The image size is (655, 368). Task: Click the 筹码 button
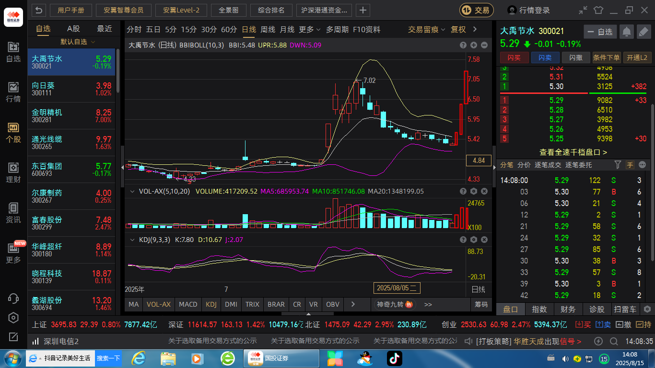481,304
